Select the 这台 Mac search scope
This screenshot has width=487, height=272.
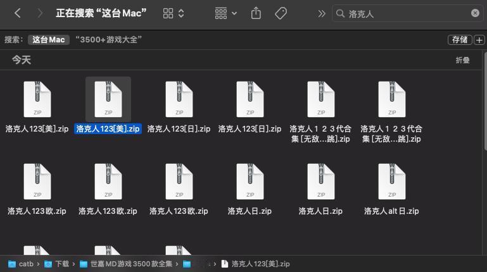49,40
